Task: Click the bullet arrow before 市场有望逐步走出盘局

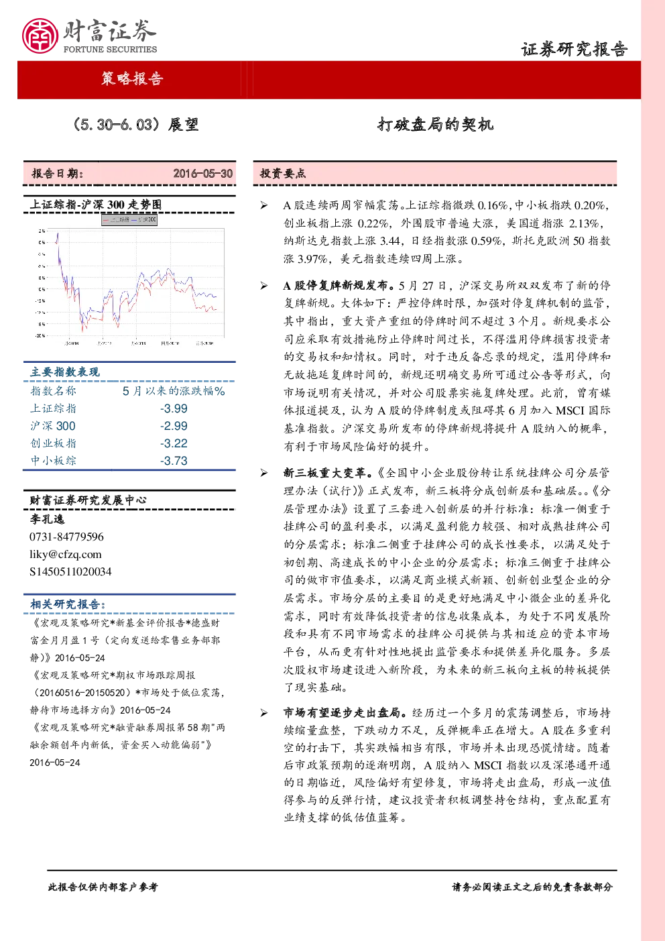Action: (x=265, y=712)
